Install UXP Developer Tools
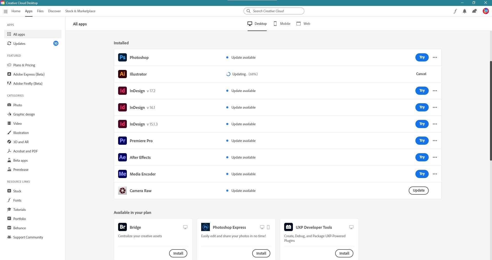Screen dimensions: 492x260 pyautogui.click(x=344, y=253)
